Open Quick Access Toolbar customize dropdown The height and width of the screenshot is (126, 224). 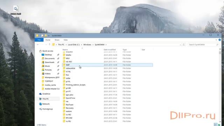coord(49,36)
